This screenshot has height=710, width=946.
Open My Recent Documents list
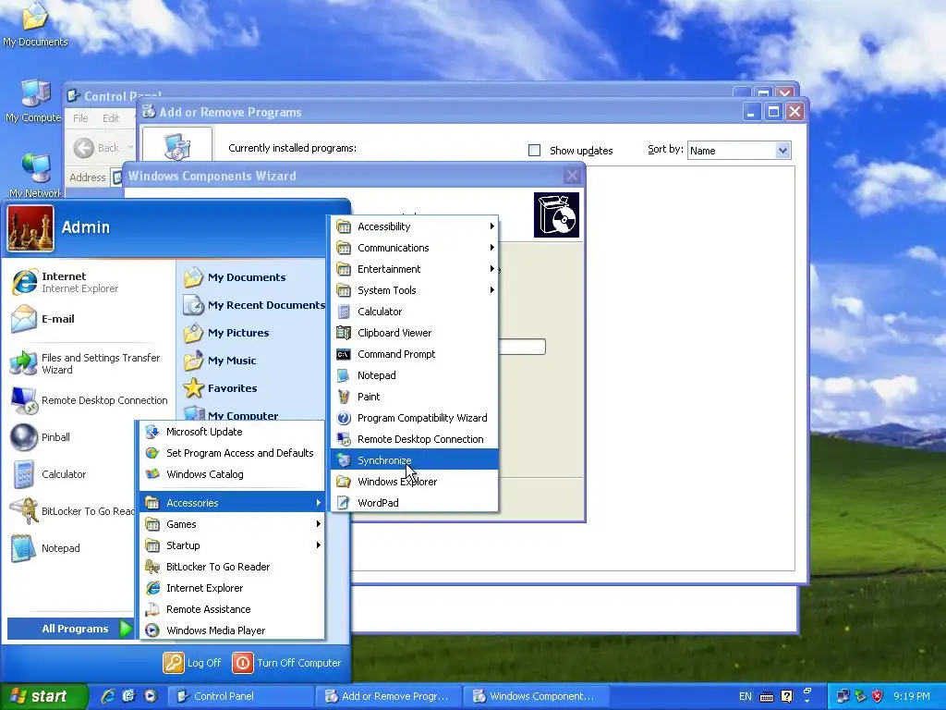click(x=253, y=305)
